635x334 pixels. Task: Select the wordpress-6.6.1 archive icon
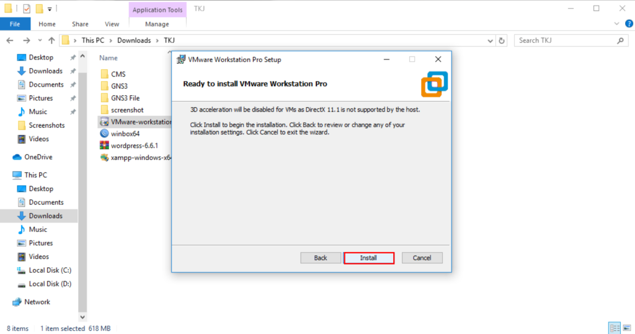(x=104, y=146)
